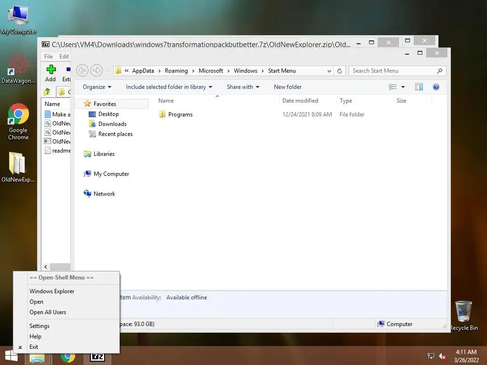This screenshot has height=365, width=487.
Task: Open the Share with dropdown
Action: click(x=243, y=87)
